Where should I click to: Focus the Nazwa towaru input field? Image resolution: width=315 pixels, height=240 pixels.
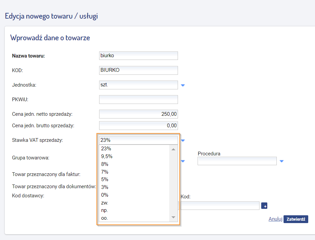click(x=138, y=56)
